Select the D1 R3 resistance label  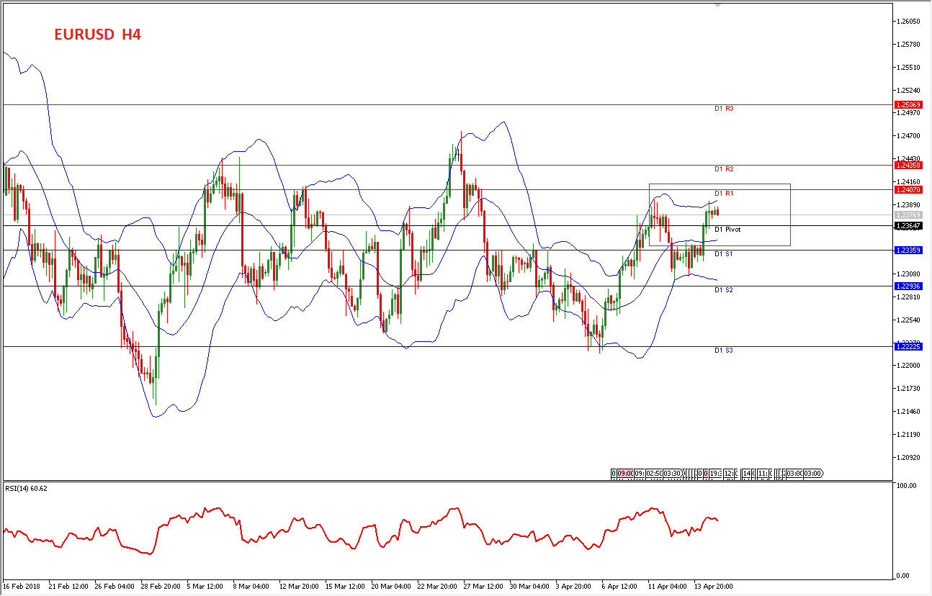724,109
